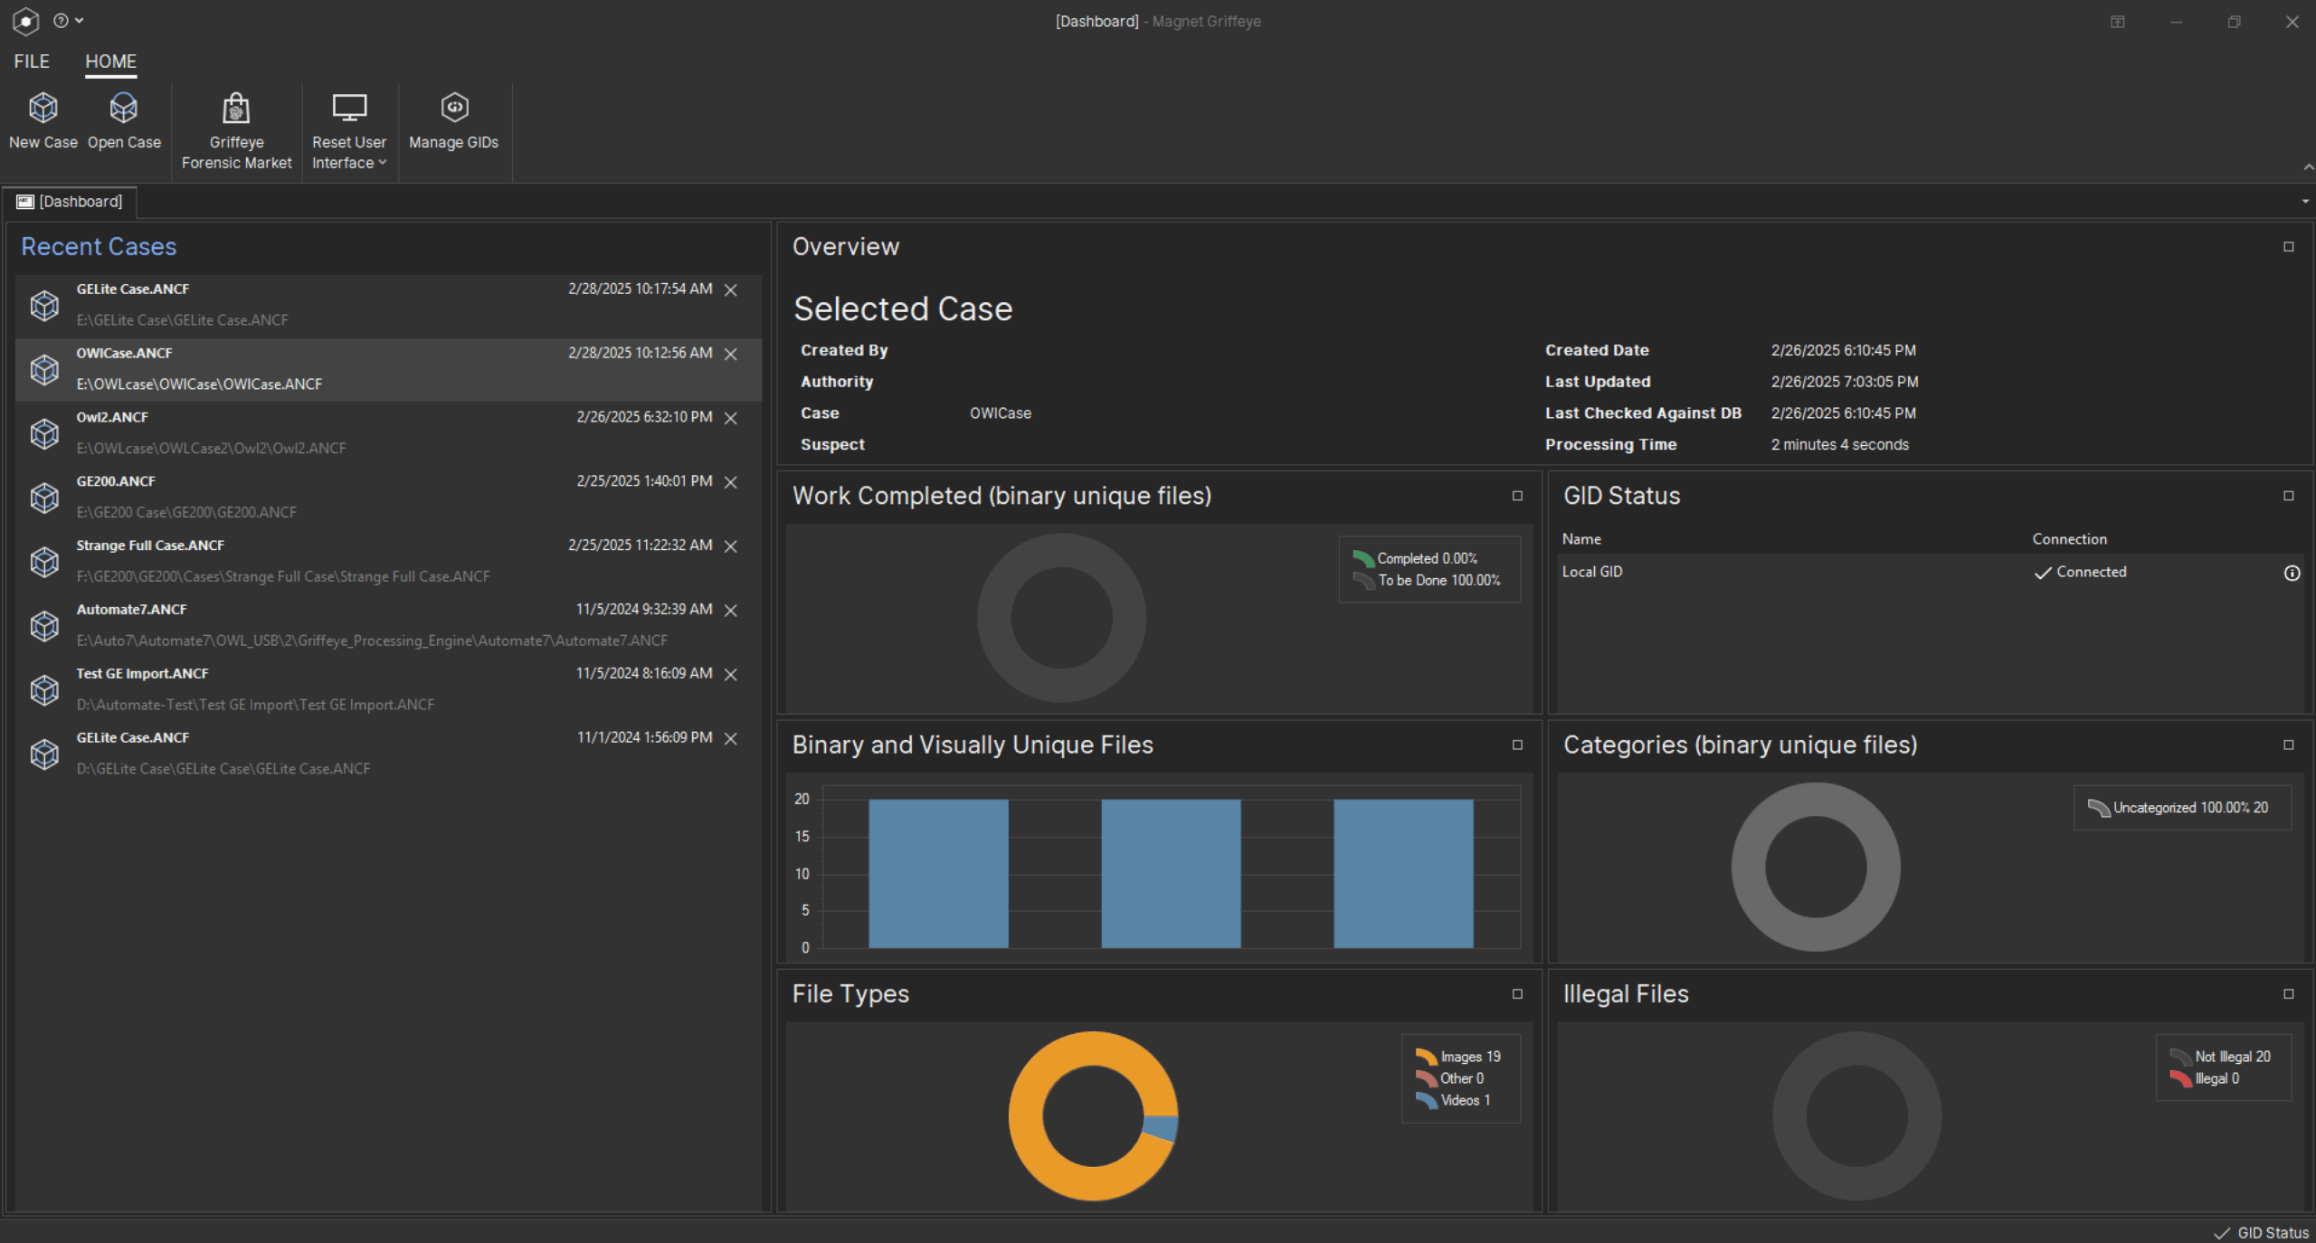Open the help dropdown in title bar
The image size is (2316, 1243).
click(68, 21)
